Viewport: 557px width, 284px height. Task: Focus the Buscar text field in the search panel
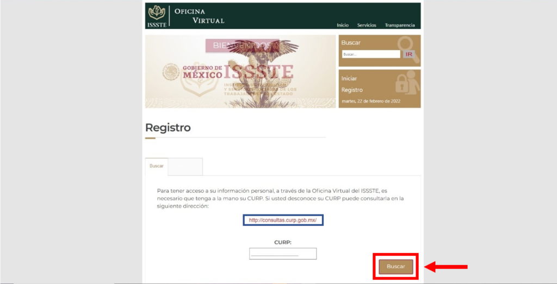(x=371, y=54)
